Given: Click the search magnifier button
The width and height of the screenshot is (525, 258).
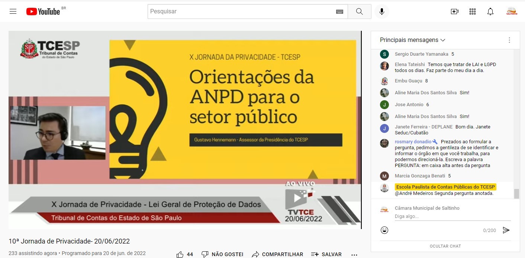Looking at the screenshot, I should click(x=360, y=12).
